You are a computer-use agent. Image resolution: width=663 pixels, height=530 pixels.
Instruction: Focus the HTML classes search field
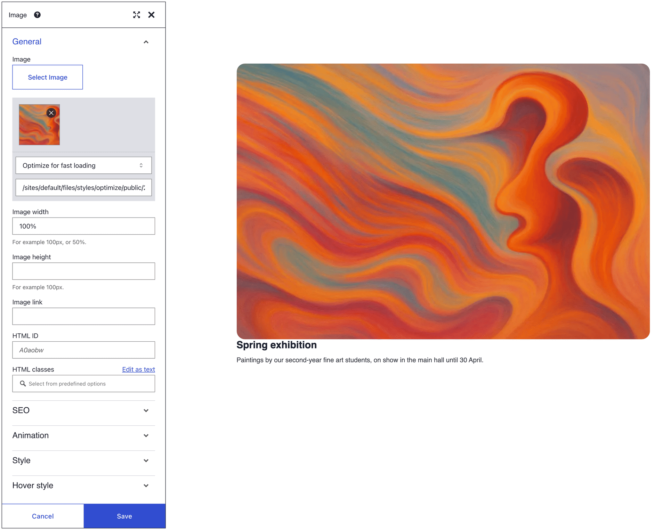pos(83,384)
